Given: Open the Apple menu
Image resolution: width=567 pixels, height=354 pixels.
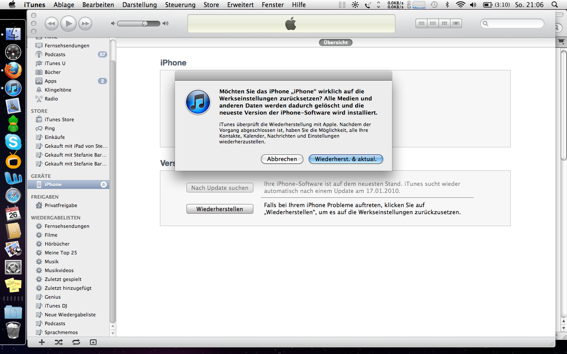Looking at the screenshot, I should coord(12,5).
